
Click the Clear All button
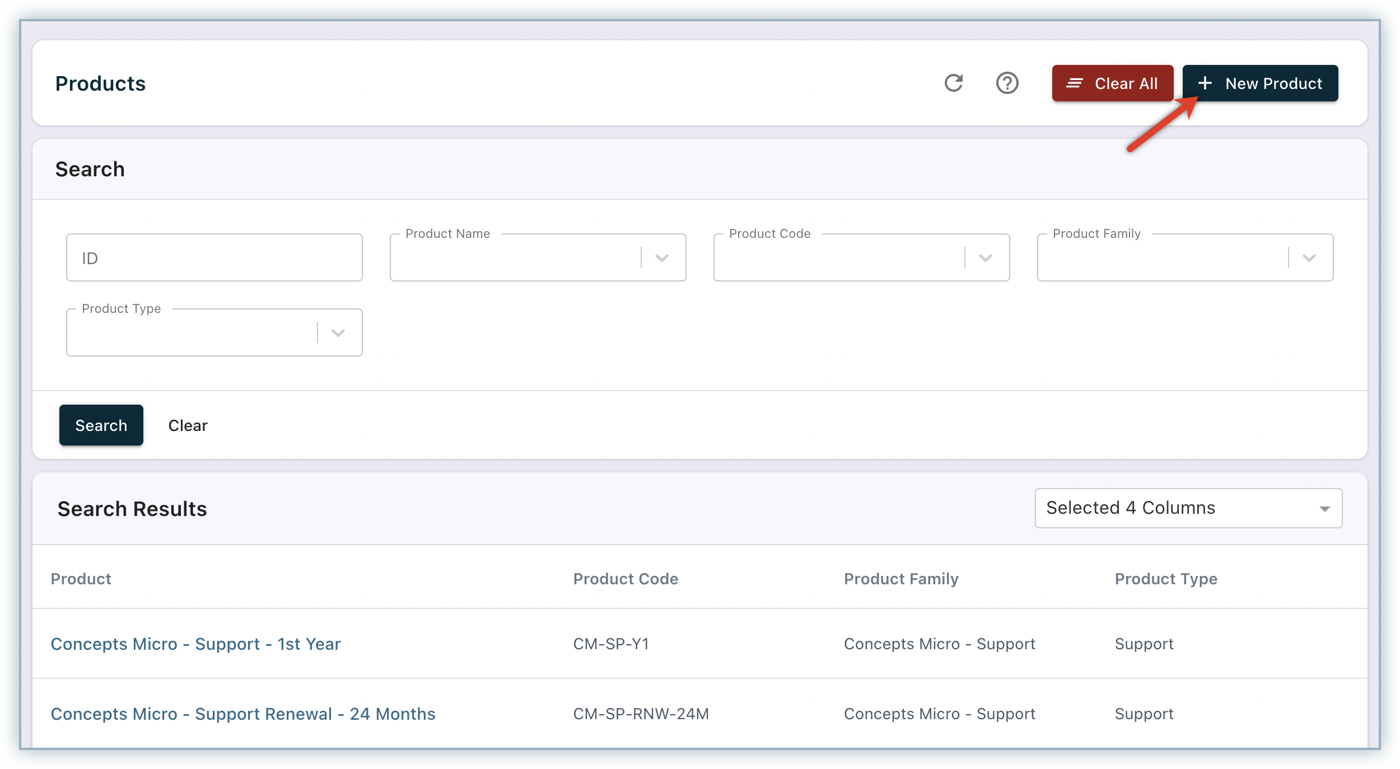click(x=1112, y=83)
